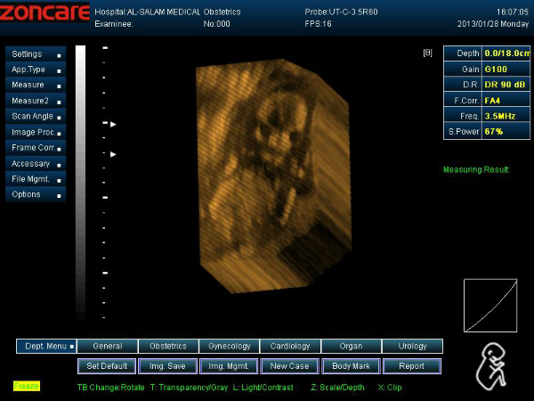Switch to the Gynecology department tab
The width and height of the screenshot is (534, 401).
(x=230, y=346)
